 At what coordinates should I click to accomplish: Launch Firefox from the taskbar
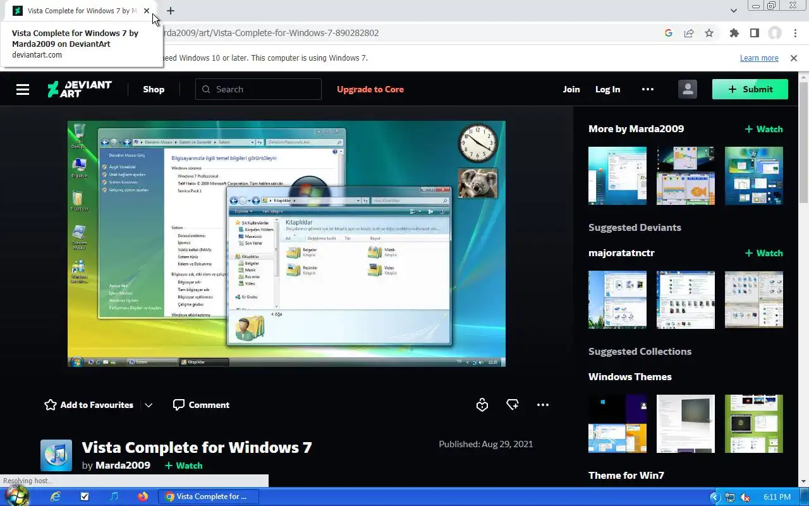click(143, 497)
